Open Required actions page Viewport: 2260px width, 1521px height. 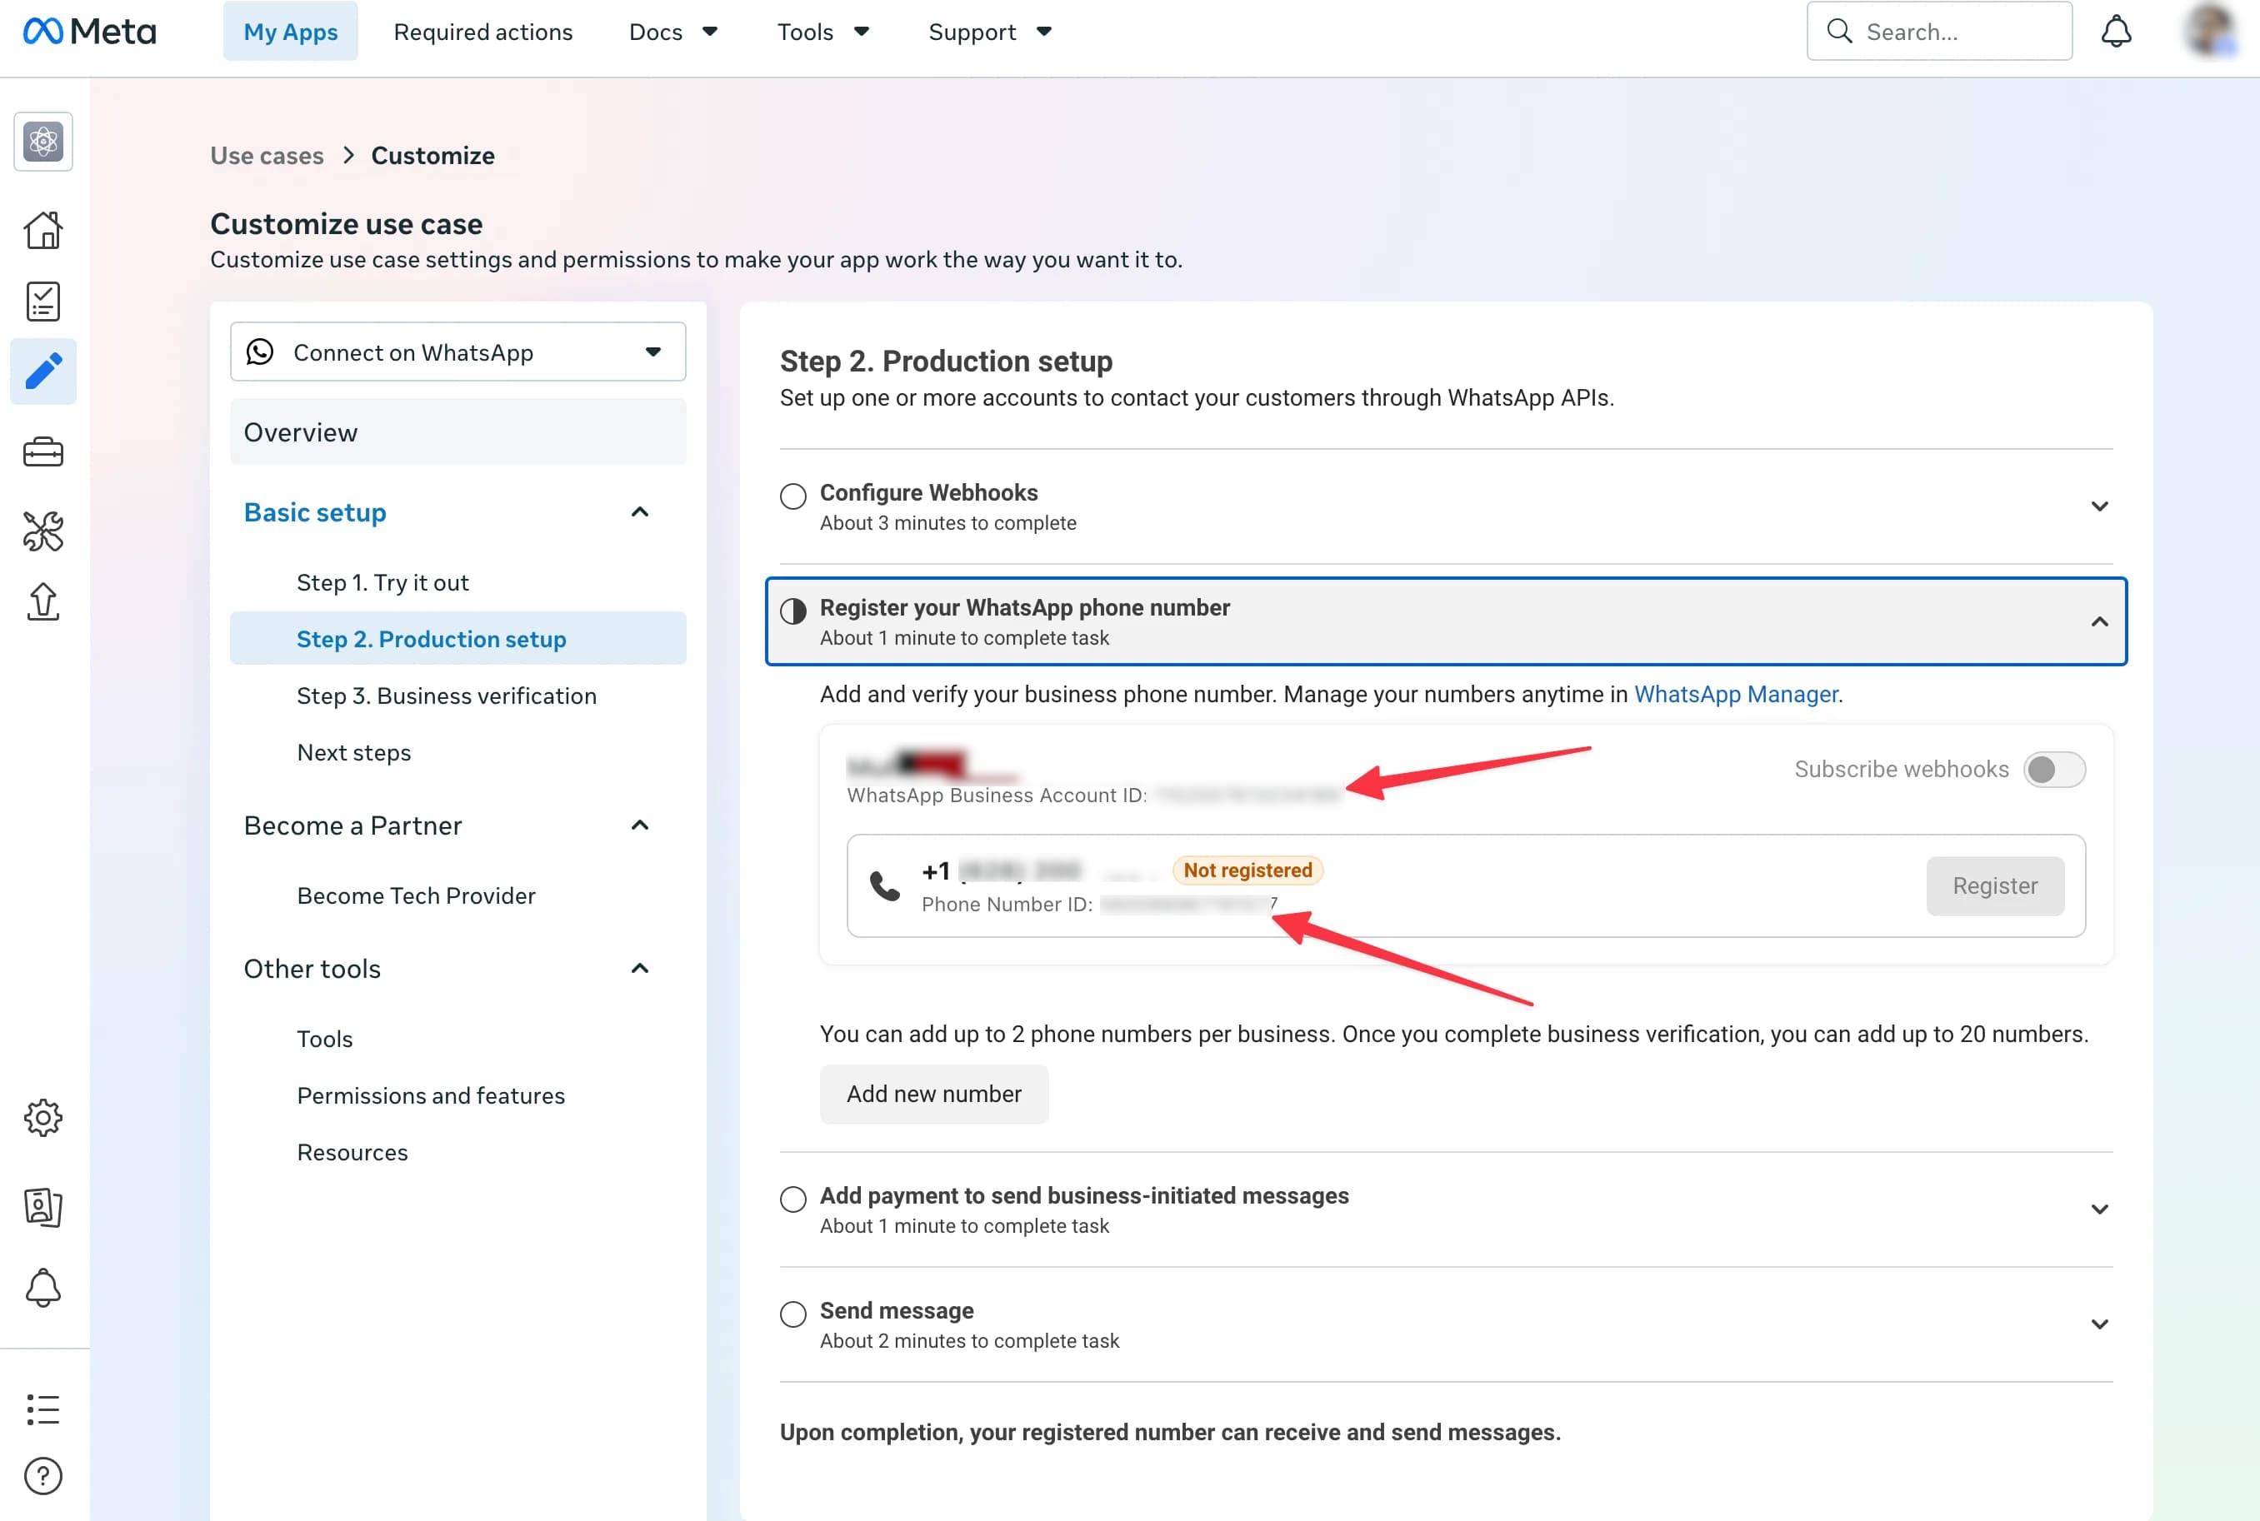tap(483, 32)
